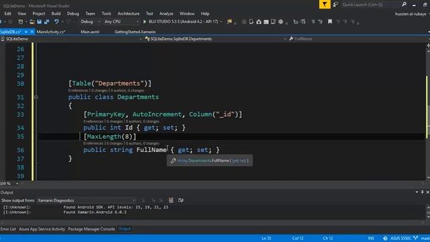Image resolution: width=430 pixels, height=242 pixels.
Task: Open the Debug menu
Action: 73,13
